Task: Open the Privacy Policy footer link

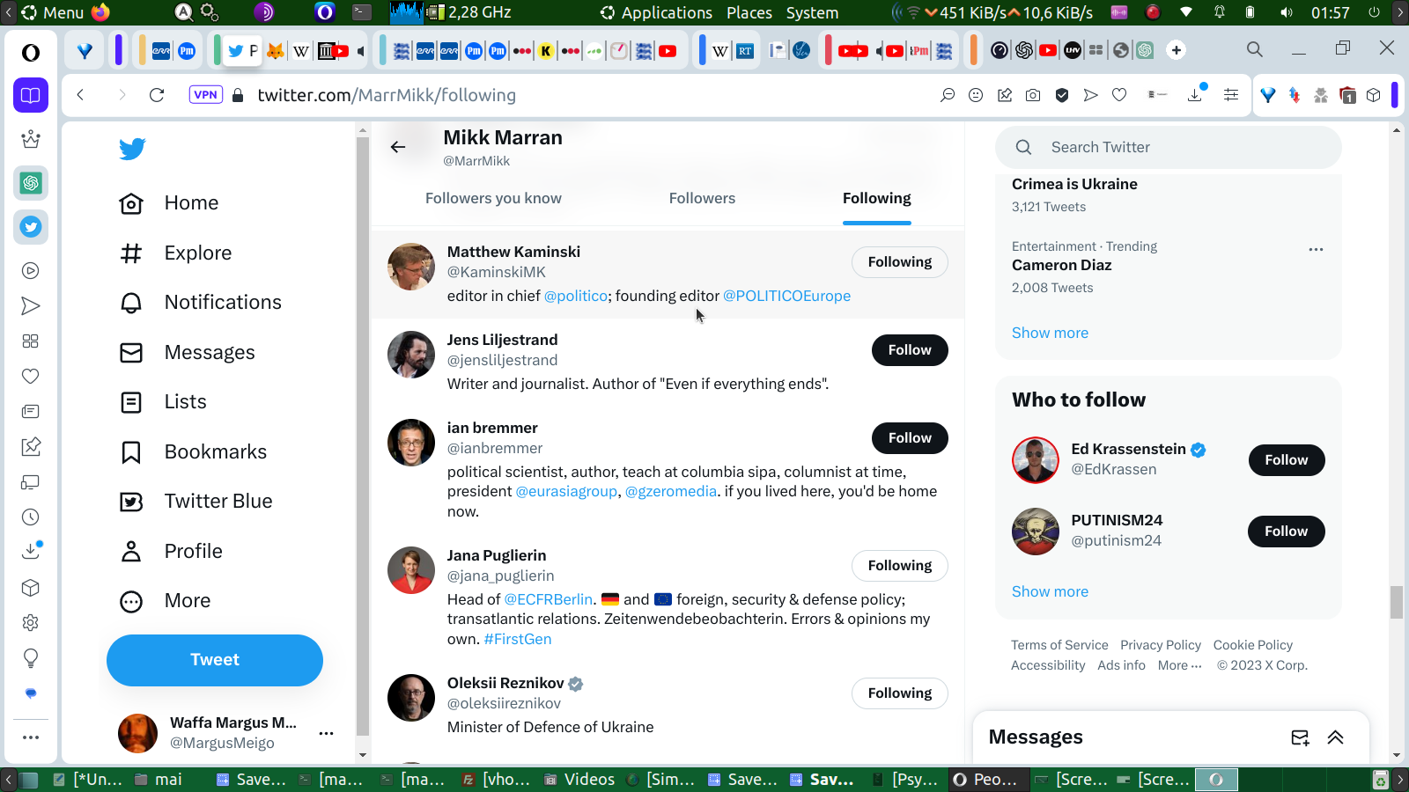Action: 1161,646
